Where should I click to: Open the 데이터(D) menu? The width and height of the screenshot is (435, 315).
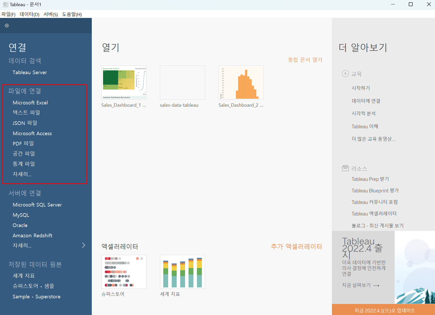(30, 14)
